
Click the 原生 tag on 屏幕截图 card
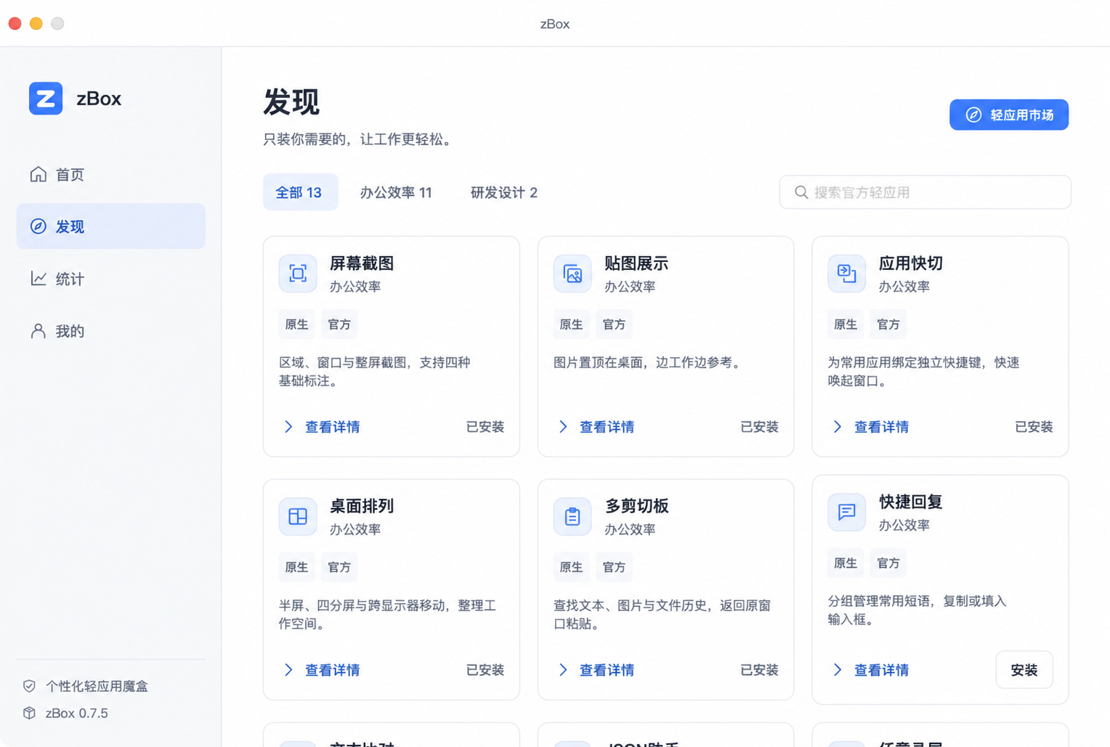pos(296,324)
